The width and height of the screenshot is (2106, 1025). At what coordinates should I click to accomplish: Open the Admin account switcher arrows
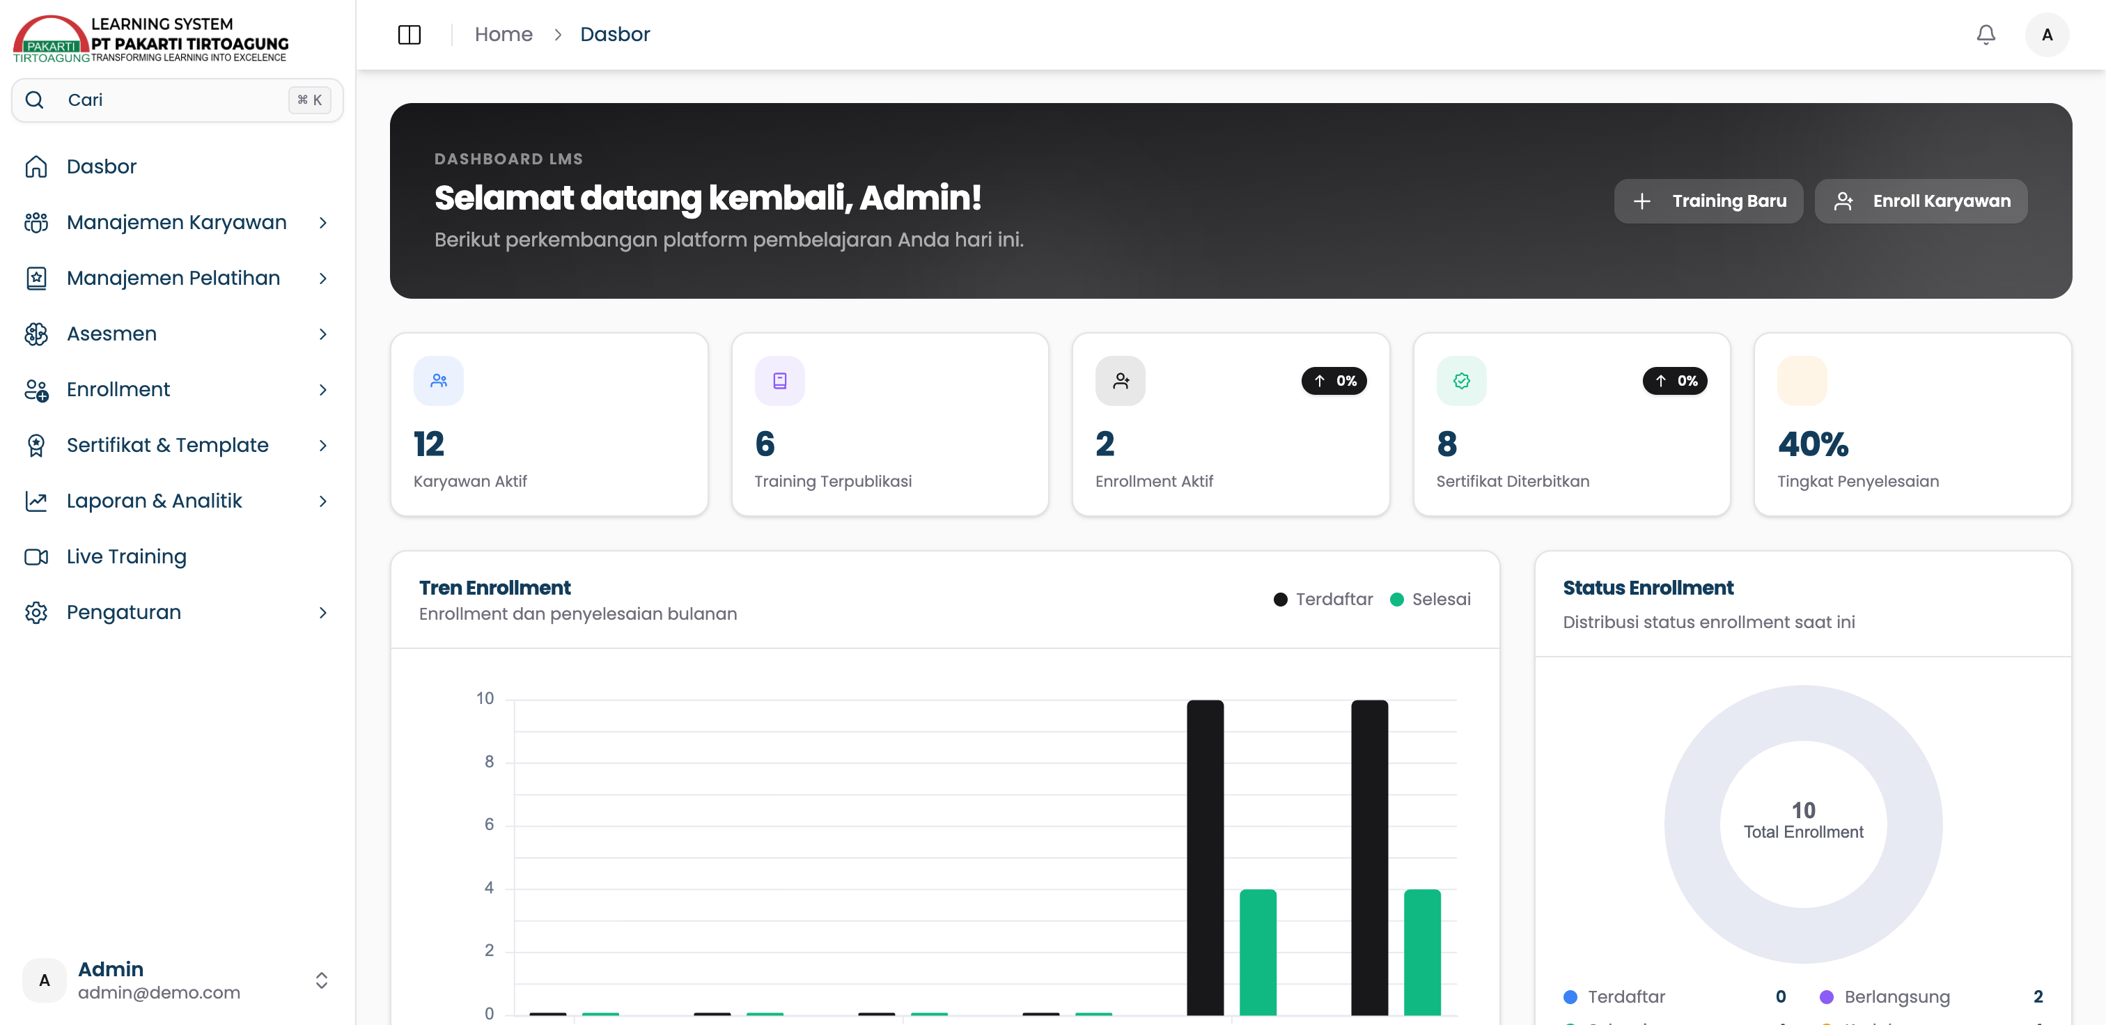(321, 980)
